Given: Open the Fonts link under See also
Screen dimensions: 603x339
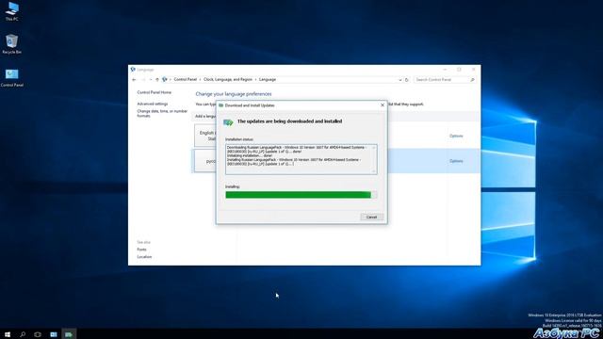Looking at the screenshot, I should [141, 250].
